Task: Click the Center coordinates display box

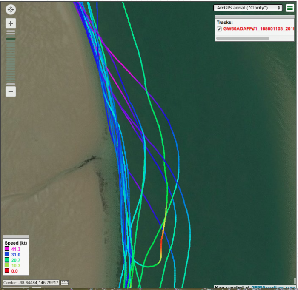Action: [31, 283]
